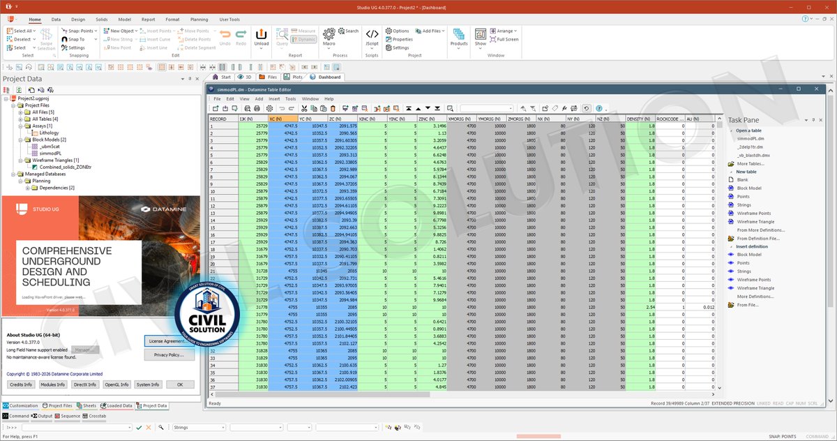Click the find/search icon in Table Editor toolbar
This screenshot has width=837, height=441.
451,108
